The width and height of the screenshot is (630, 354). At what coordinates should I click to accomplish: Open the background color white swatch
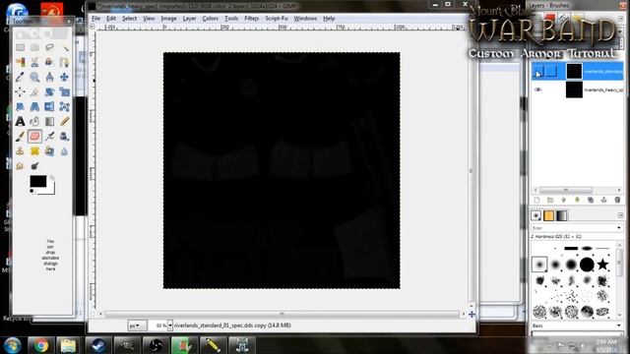[x=51, y=190]
